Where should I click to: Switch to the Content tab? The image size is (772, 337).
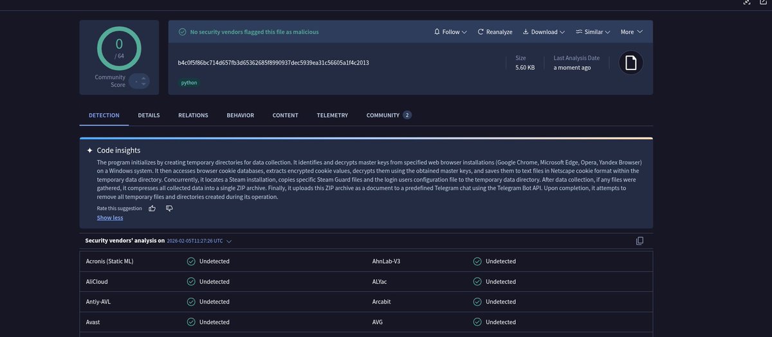285,116
